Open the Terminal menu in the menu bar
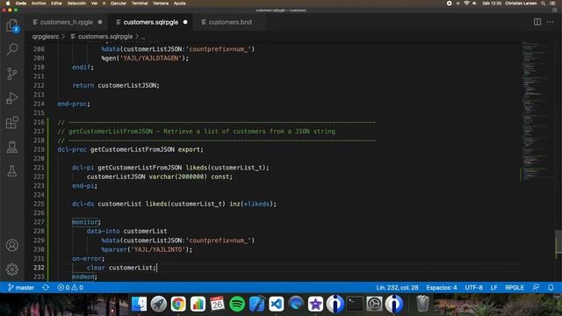Screen dimensions: 562x316 coord(140,4)
